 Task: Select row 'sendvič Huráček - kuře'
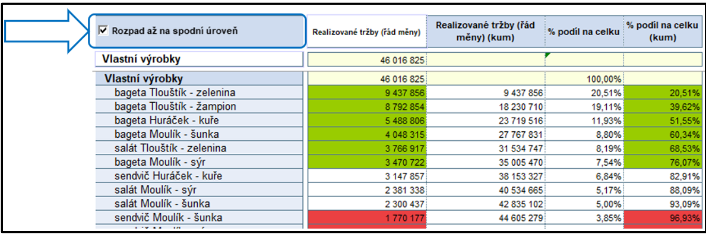click(198, 176)
